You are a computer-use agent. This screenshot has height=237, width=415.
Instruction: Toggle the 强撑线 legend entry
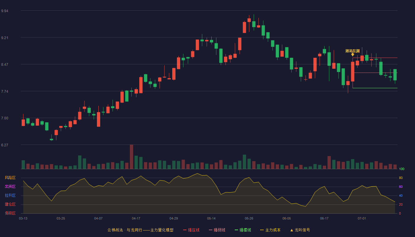point(243,230)
